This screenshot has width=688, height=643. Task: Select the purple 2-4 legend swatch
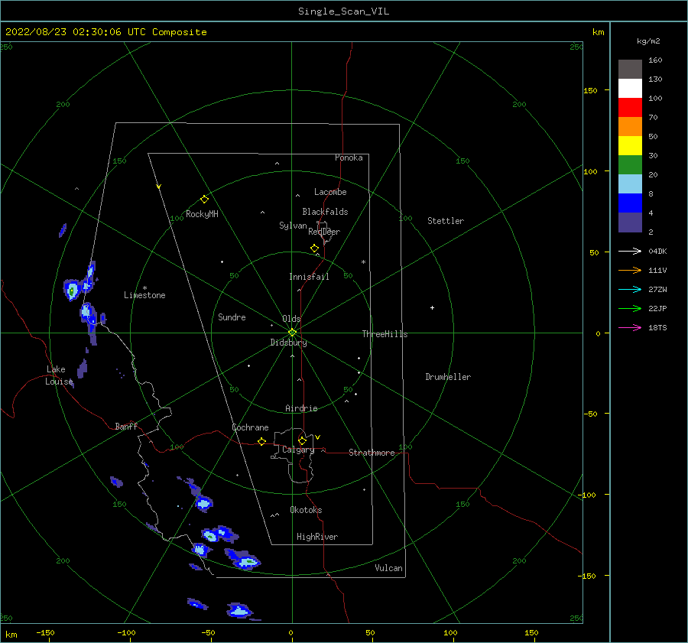tap(630, 222)
